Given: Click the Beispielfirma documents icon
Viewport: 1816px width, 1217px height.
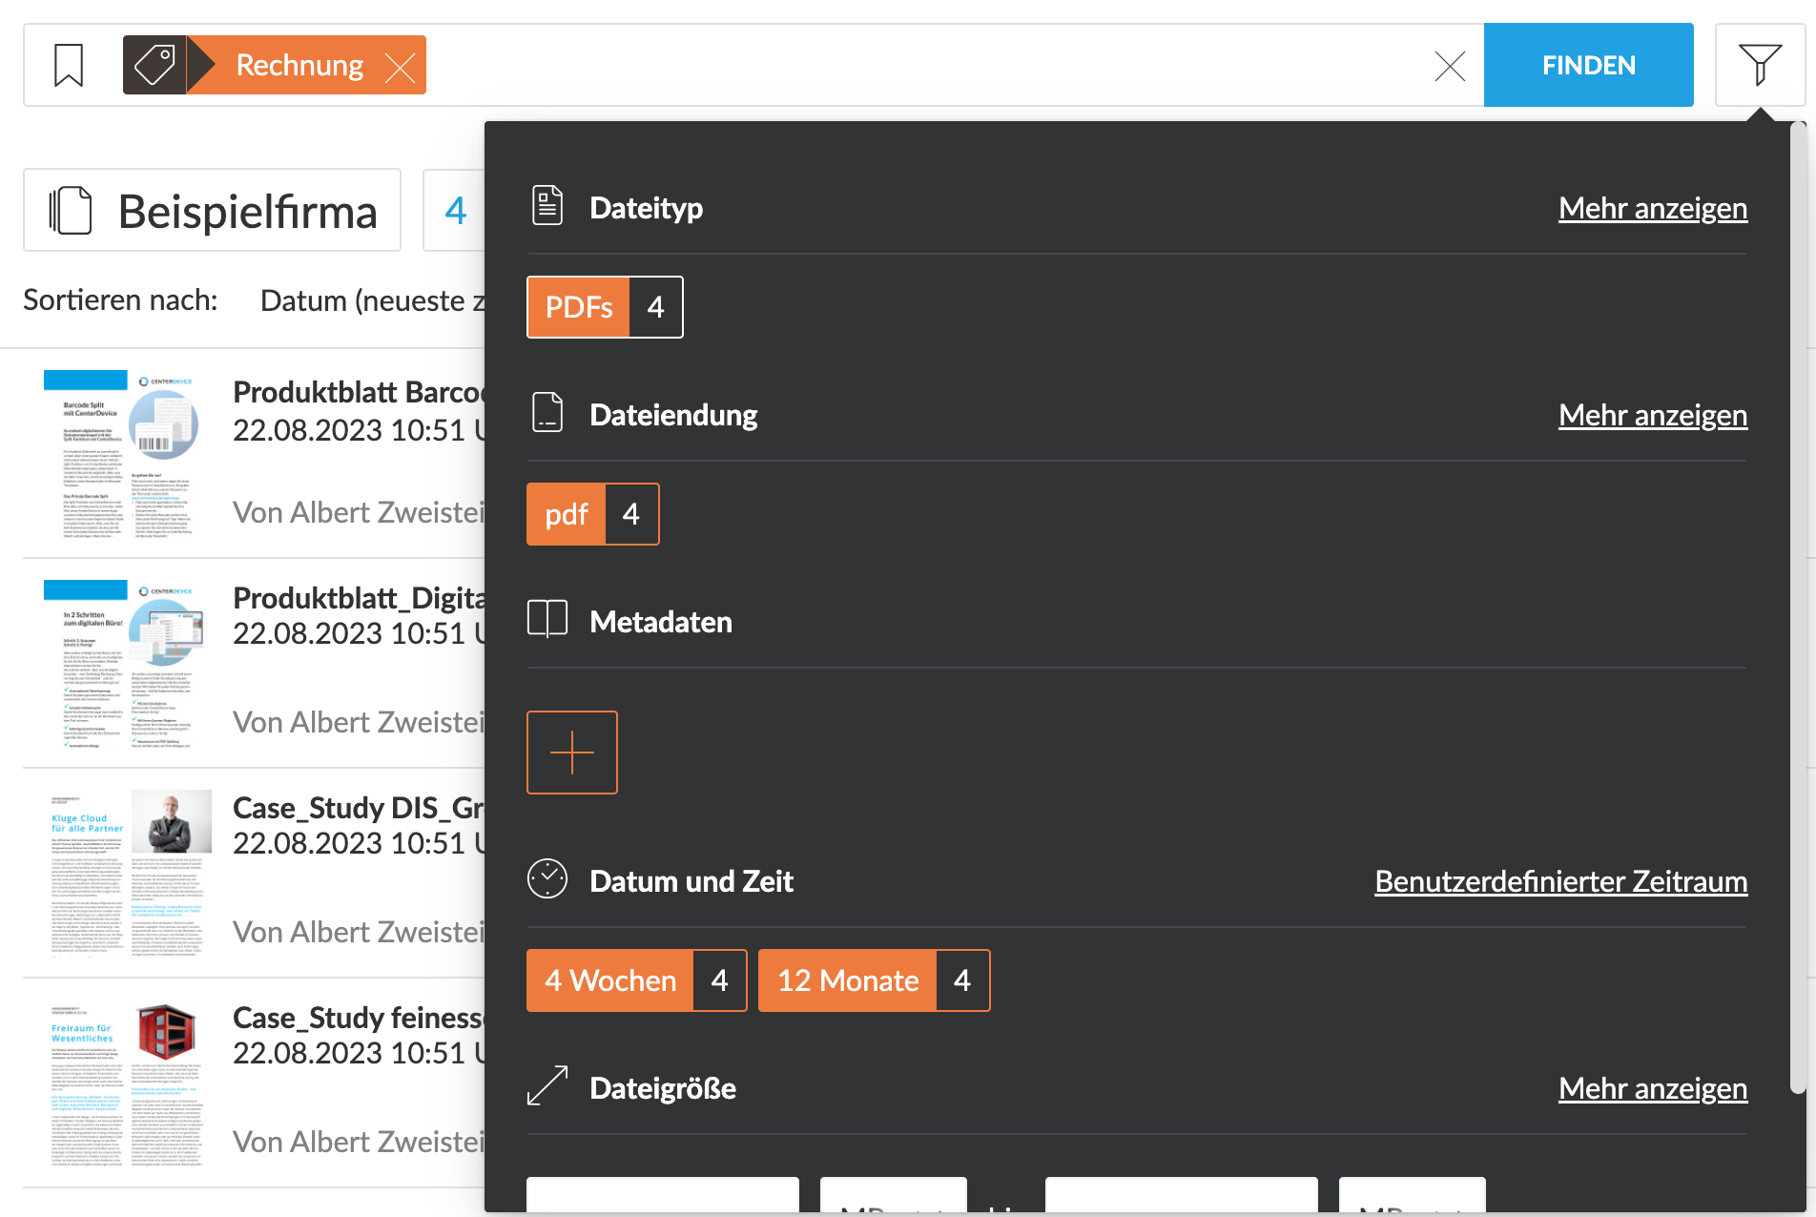Looking at the screenshot, I should tap(71, 210).
